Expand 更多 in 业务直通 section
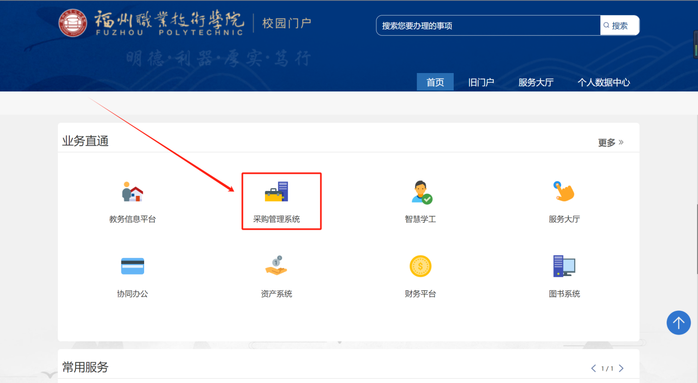698x383 pixels. 610,143
